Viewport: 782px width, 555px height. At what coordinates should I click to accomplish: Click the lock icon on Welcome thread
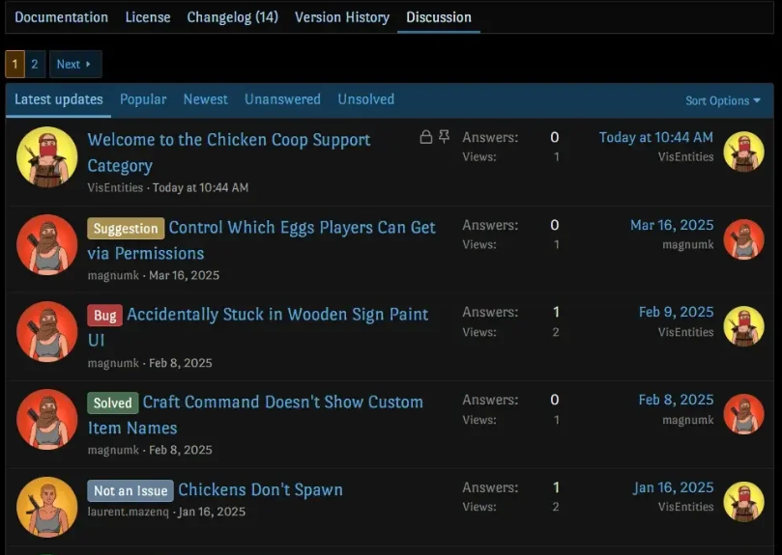425,138
